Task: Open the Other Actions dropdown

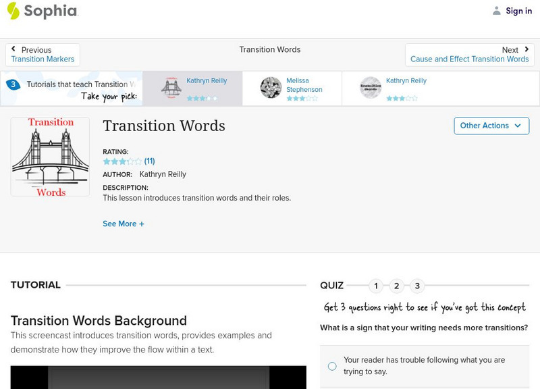Action: pos(491,126)
